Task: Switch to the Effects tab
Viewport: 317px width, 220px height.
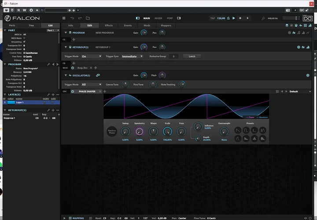Action: [x=109, y=26]
